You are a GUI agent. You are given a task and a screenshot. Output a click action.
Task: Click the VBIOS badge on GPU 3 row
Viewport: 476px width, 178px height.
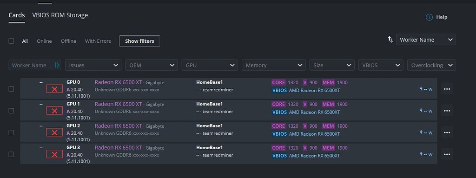(x=279, y=156)
